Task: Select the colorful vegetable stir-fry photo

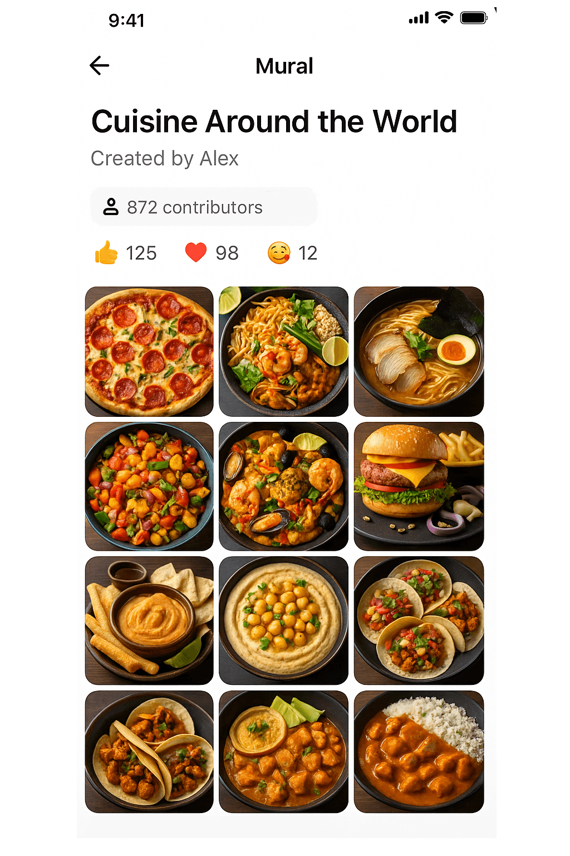Action: click(149, 487)
